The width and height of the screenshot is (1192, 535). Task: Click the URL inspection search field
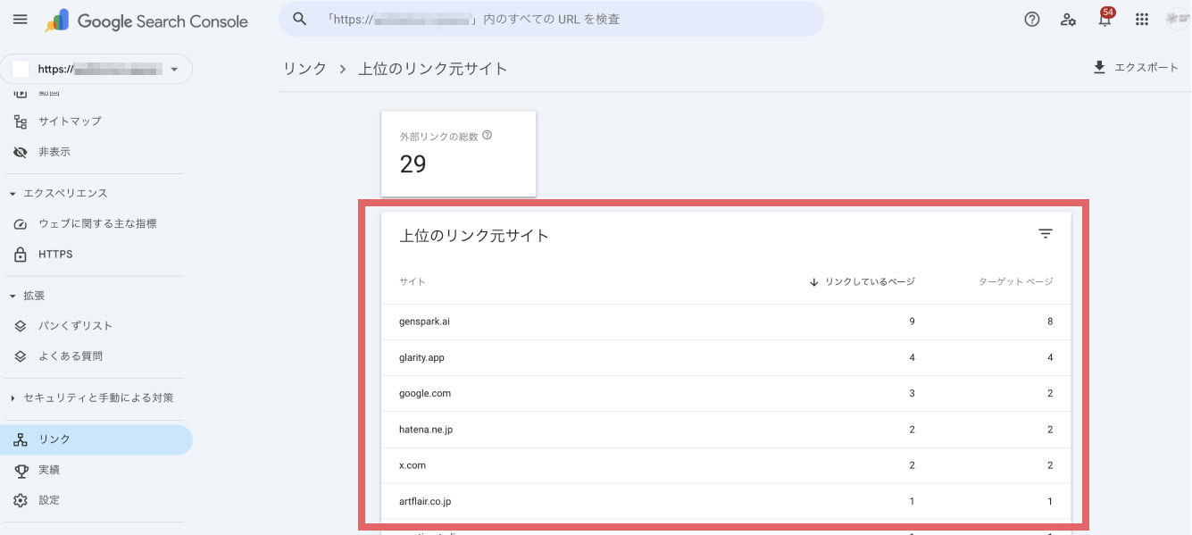(554, 19)
